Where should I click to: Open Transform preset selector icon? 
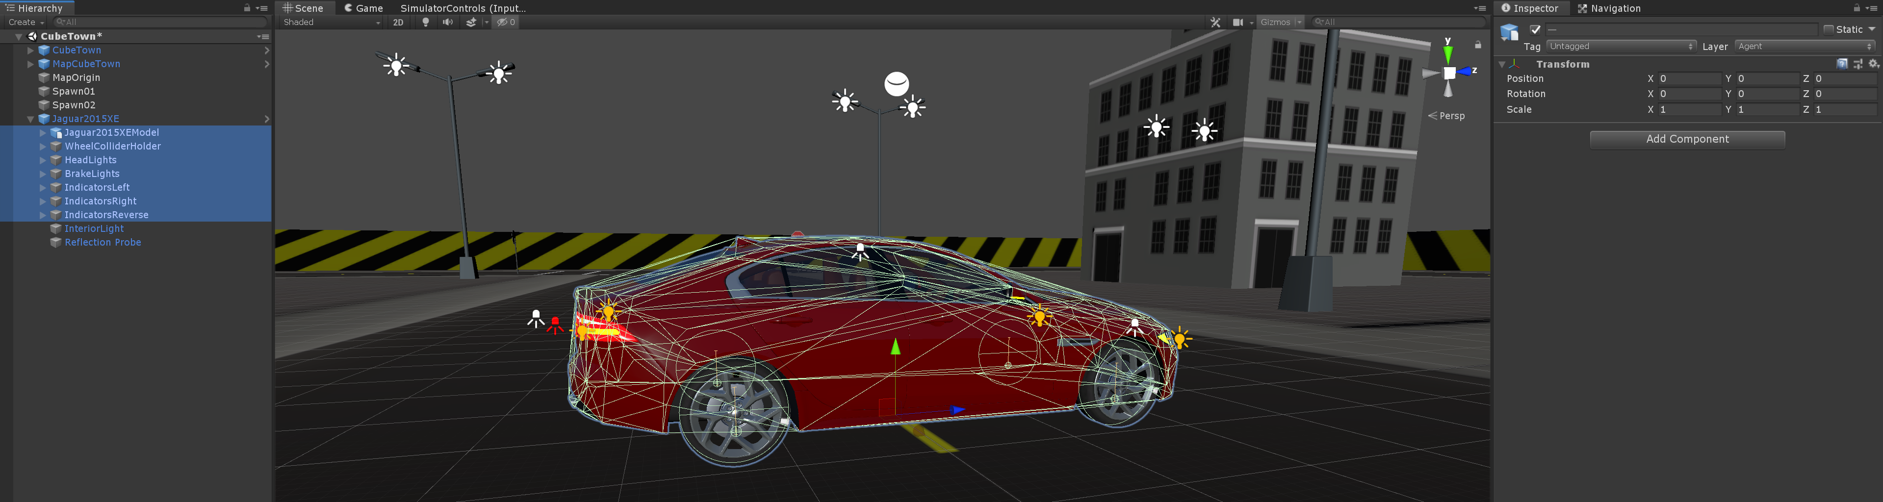coord(1858,64)
